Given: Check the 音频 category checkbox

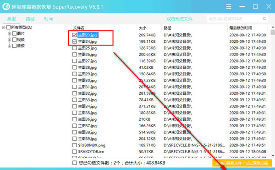Looking at the screenshot, I should (x=14, y=46).
